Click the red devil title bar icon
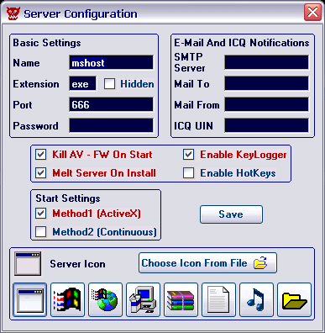 (13, 13)
